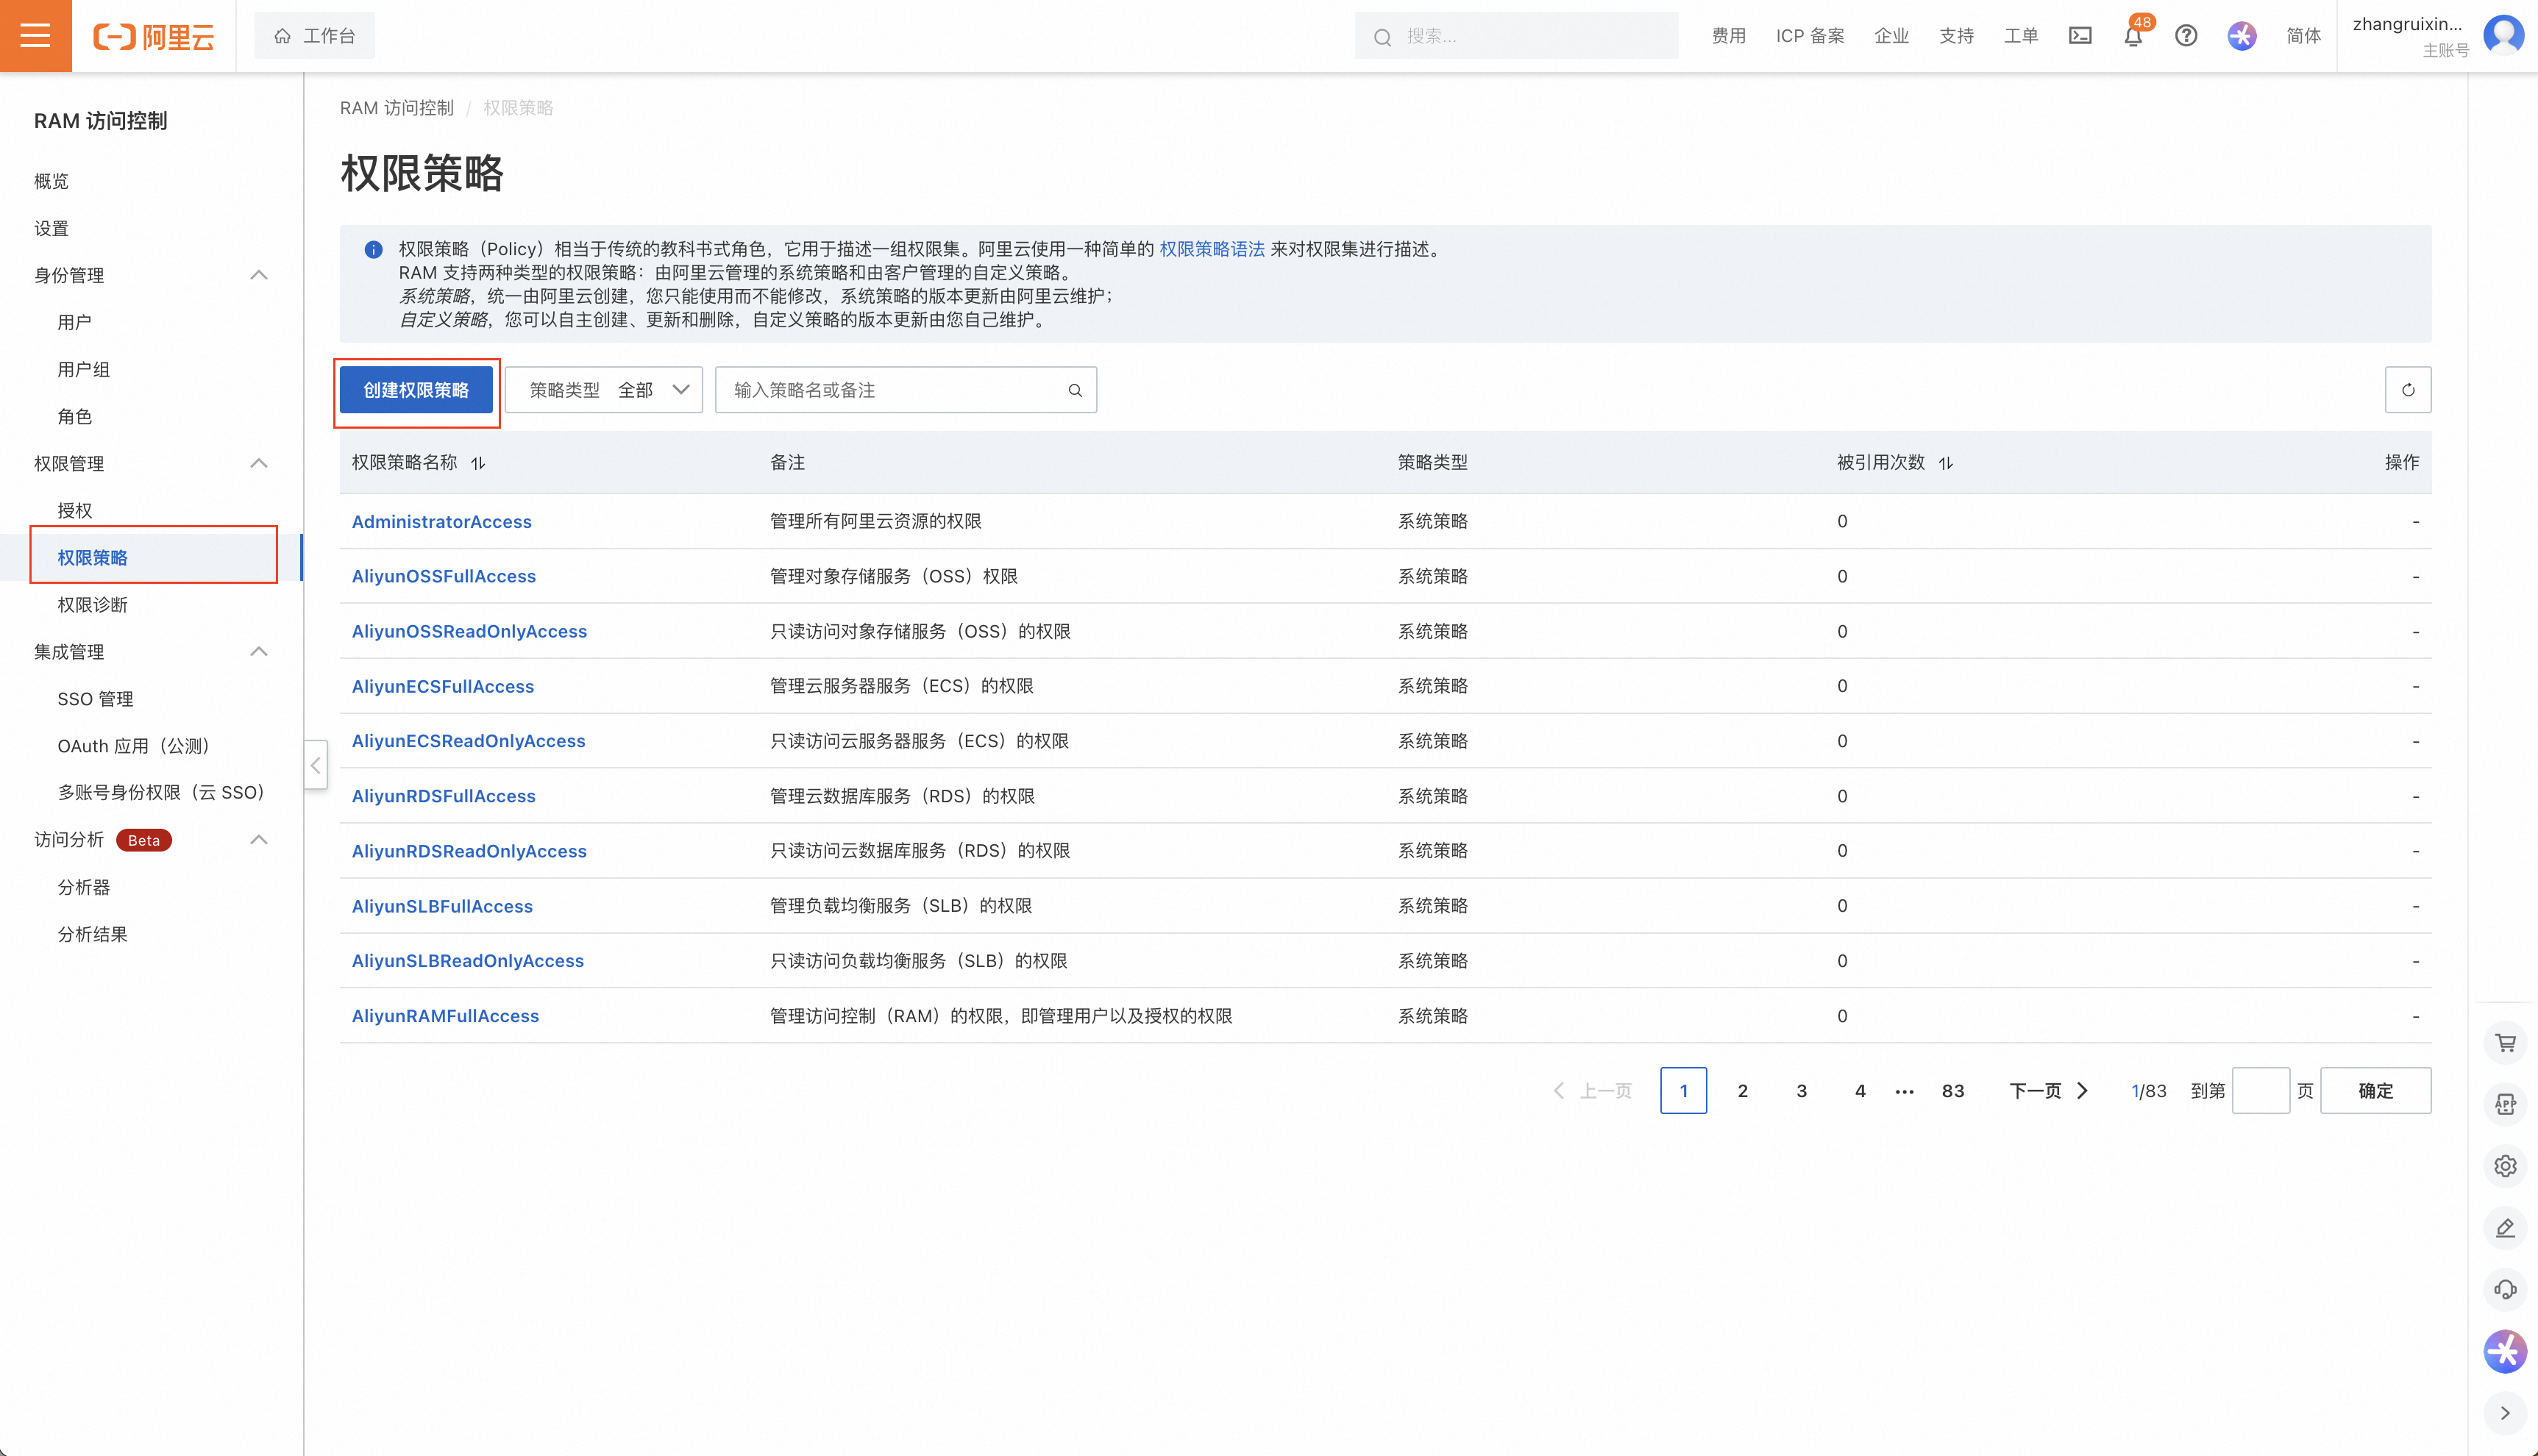Screen dimensions: 2538x1456
Task: Click the search magnifier in policy filter
Action: [1075, 390]
